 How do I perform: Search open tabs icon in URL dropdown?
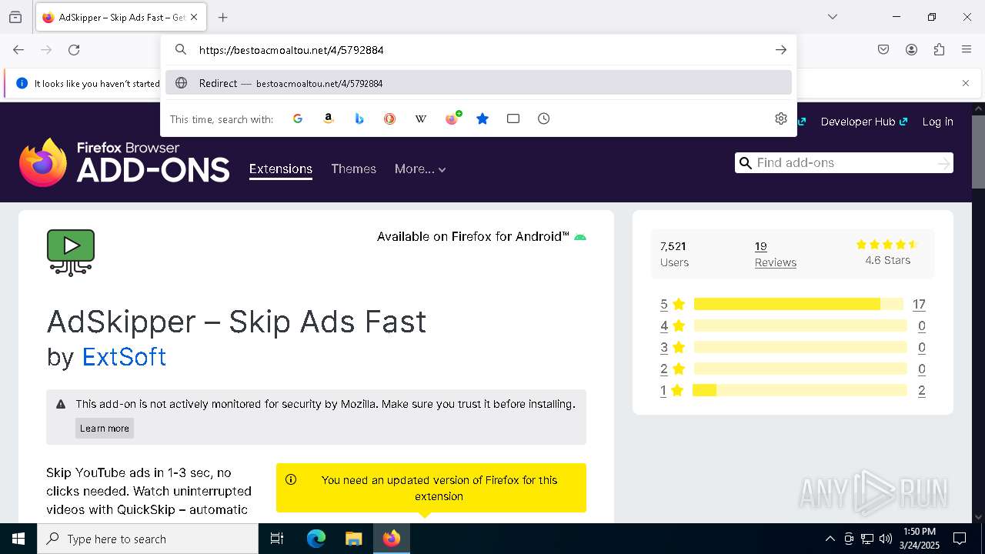coord(513,118)
